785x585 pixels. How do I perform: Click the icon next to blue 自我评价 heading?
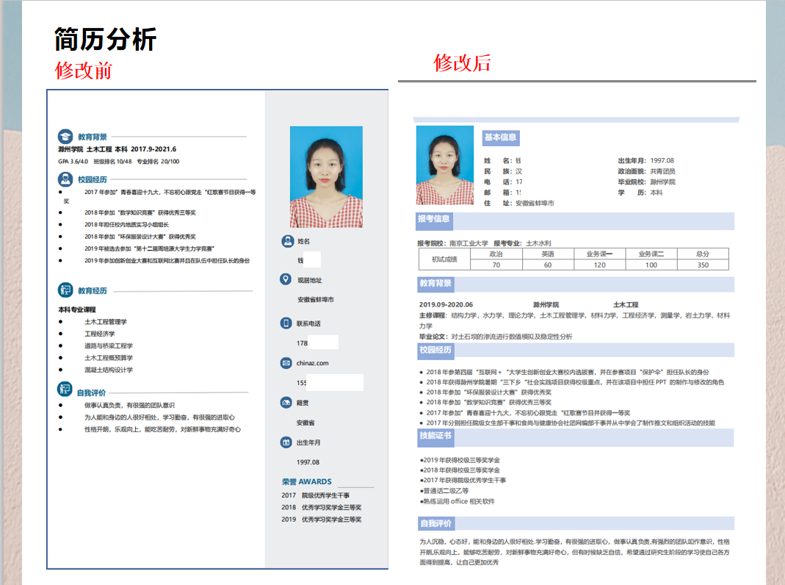click(x=65, y=389)
